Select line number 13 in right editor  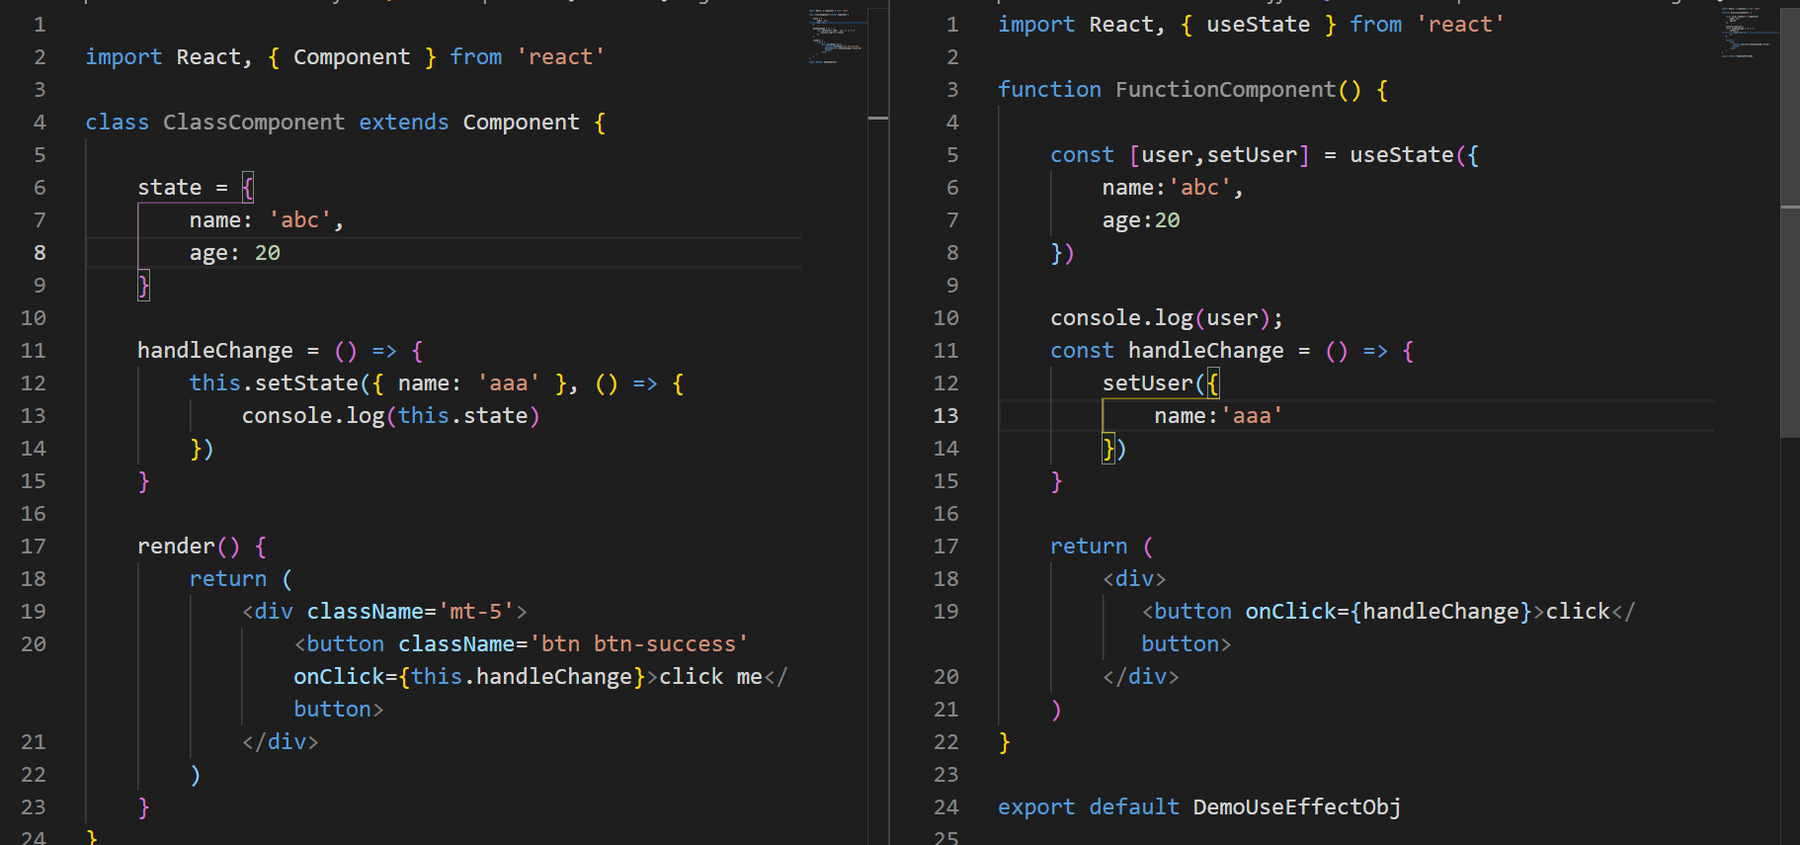945,416
